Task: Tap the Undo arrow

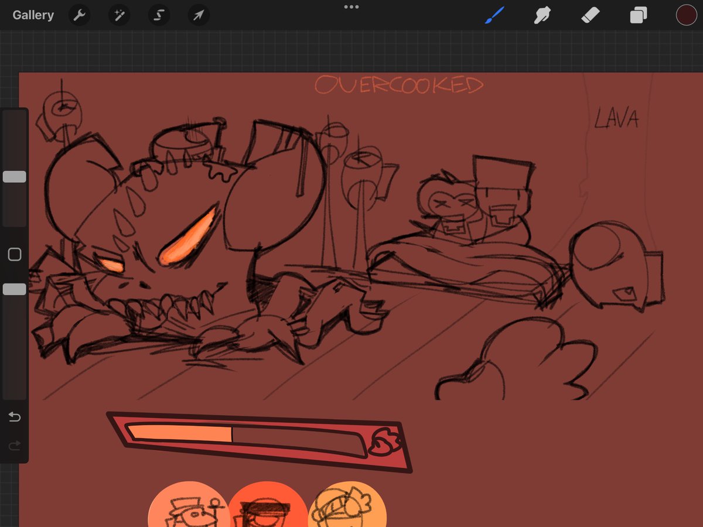Action: click(x=15, y=417)
